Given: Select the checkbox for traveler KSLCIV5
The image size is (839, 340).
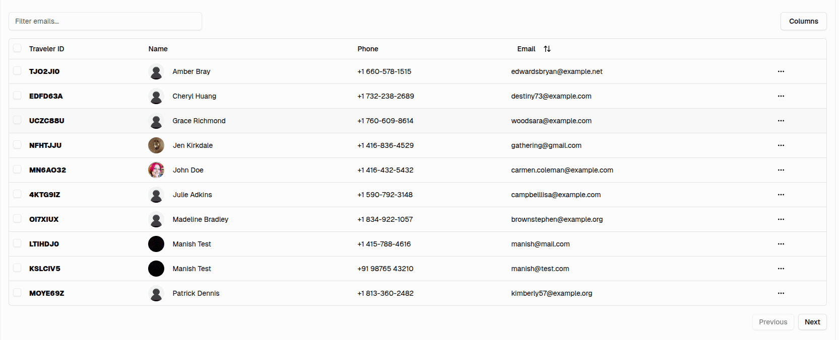Looking at the screenshot, I should coord(17,268).
